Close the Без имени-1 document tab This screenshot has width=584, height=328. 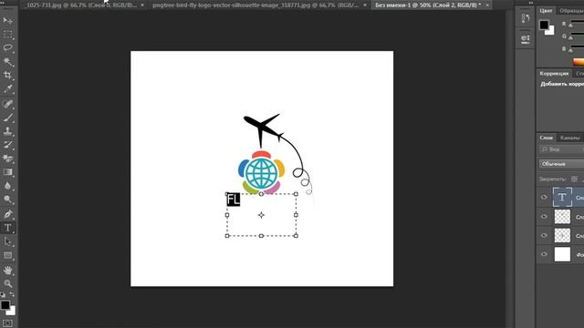(487, 5)
